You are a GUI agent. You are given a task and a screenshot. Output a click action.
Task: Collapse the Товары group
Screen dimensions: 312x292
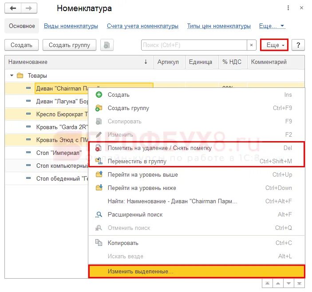coord(12,75)
